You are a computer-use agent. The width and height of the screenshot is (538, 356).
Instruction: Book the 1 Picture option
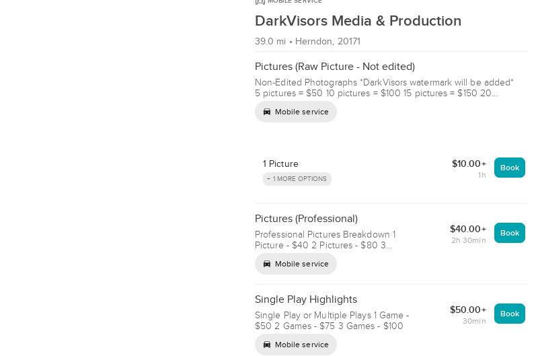[509, 168]
